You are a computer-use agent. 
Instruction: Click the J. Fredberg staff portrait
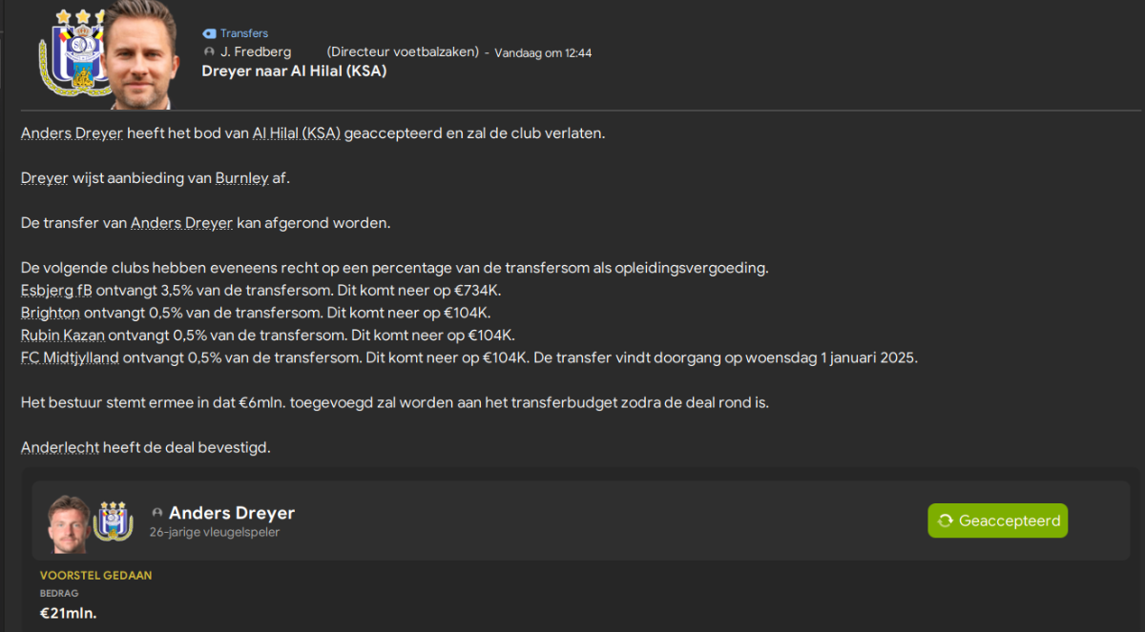pos(140,54)
